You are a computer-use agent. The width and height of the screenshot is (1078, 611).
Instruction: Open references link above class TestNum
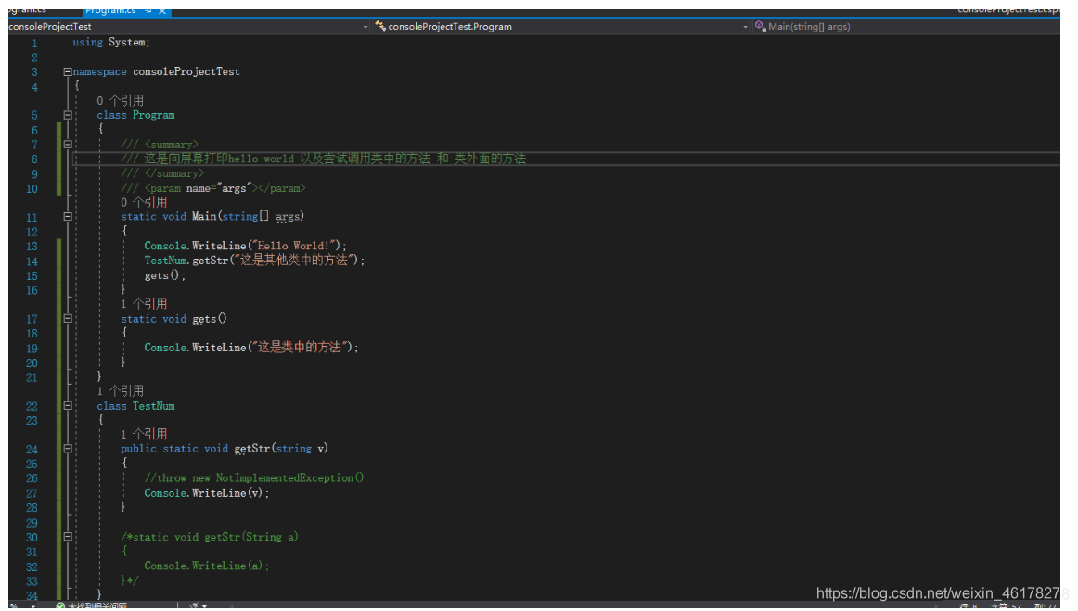click(x=120, y=391)
